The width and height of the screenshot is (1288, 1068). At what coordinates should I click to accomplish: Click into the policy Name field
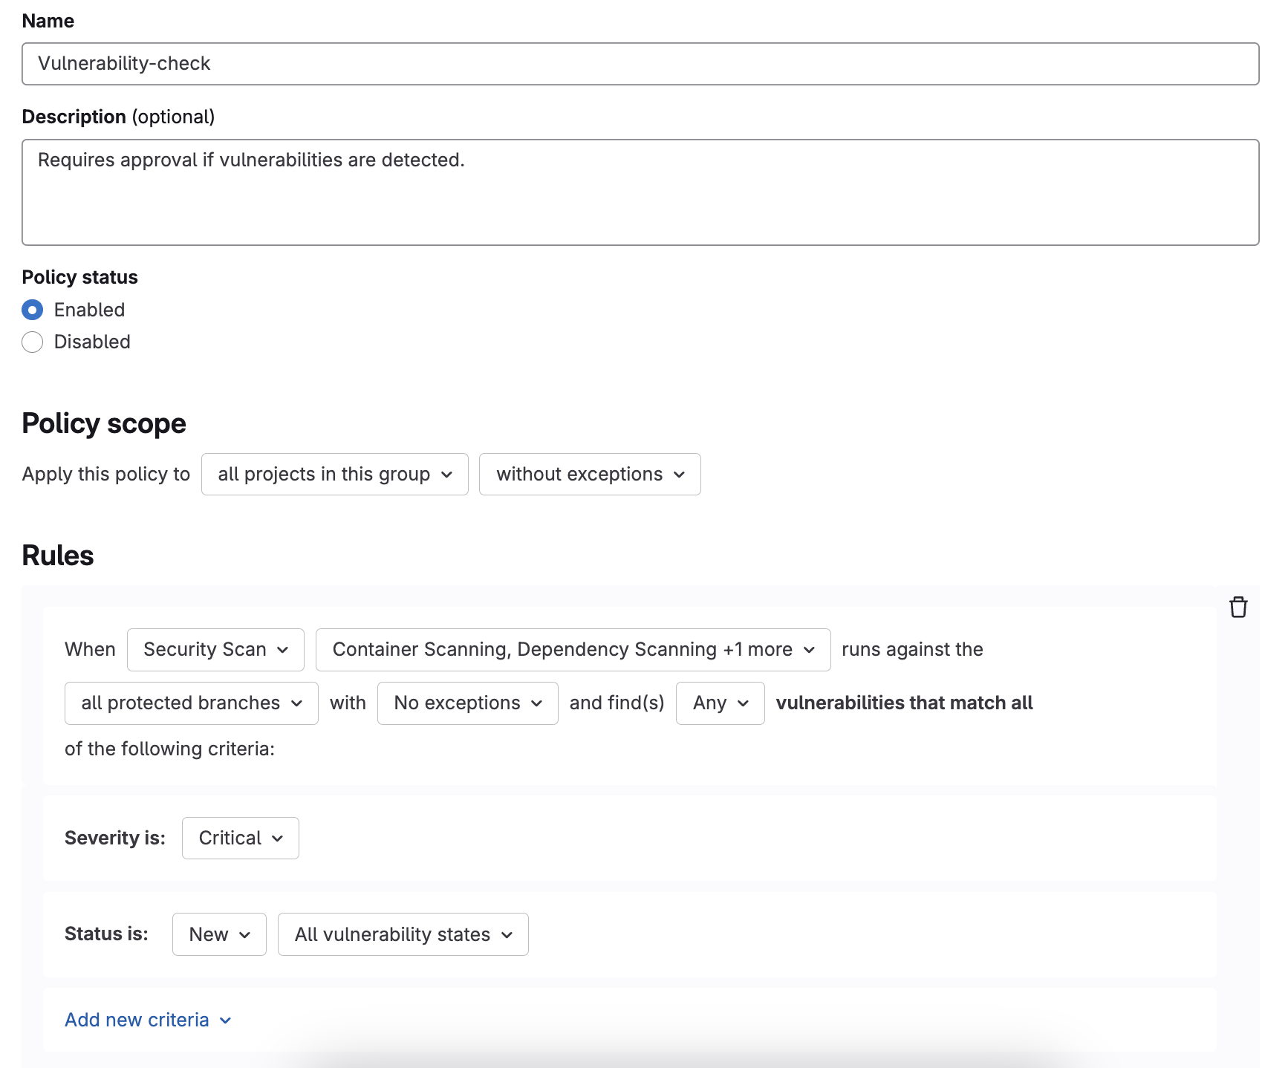point(640,64)
